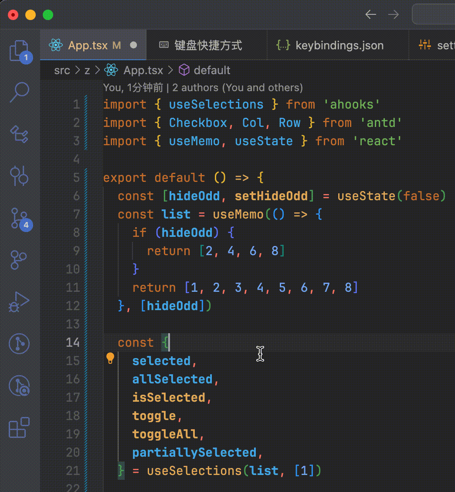
Task: Click the React icon on App.tsx tab
Action: pos(56,45)
